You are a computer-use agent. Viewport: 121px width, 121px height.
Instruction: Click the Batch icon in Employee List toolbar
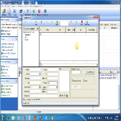[57, 23]
